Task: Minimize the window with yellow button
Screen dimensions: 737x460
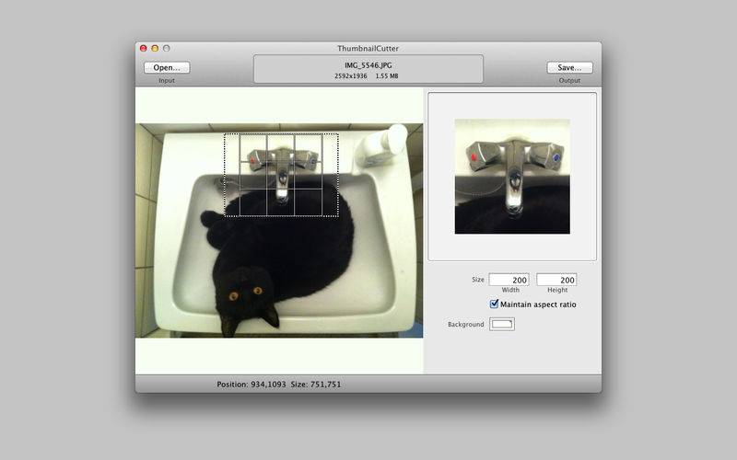Action: tap(155, 48)
